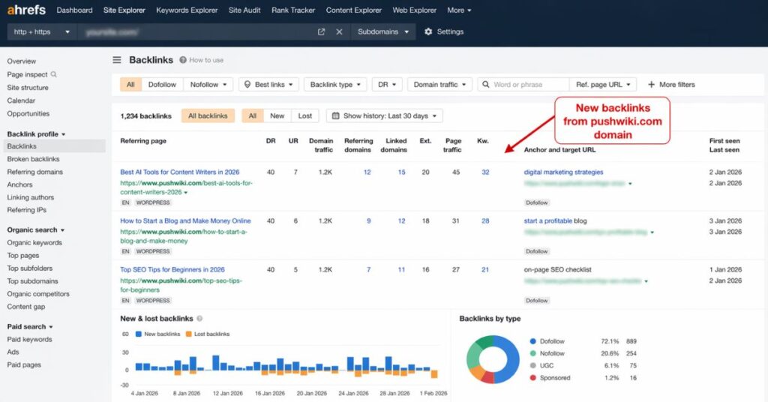Screen dimensions: 768x402
Task: Click the ahrefs logo
Action: 26,10
